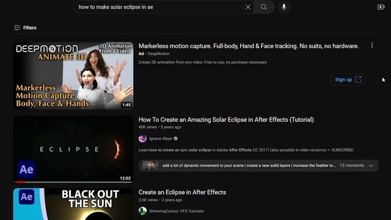Viewport: 391px width, 220px height.
Task: Click the '12 moments' label
Action: (x=352, y=166)
